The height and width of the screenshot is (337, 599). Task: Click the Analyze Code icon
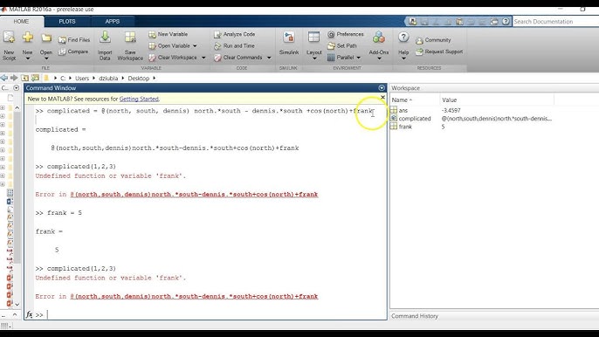[217, 35]
